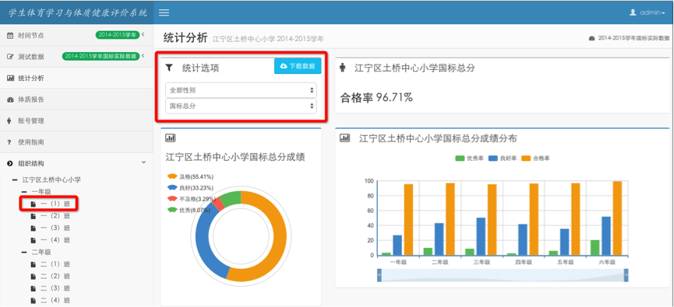Collapse the 江宁区土桥中心小学 tree node
Viewport: 674px width, 307px height.
point(15,180)
